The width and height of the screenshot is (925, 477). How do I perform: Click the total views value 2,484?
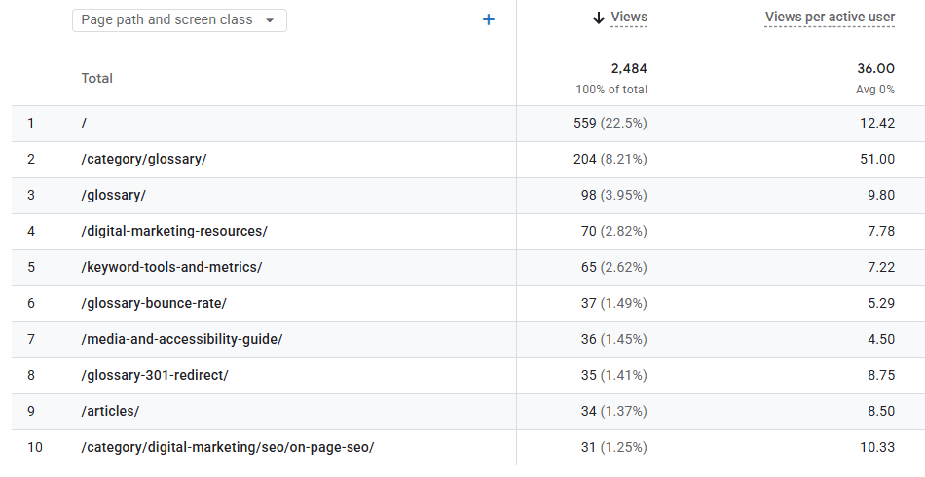pyautogui.click(x=629, y=68)
